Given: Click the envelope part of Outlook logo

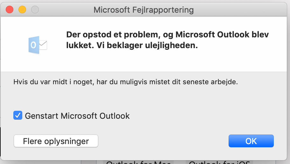Looking at the screenshot, I should point(43,45).
